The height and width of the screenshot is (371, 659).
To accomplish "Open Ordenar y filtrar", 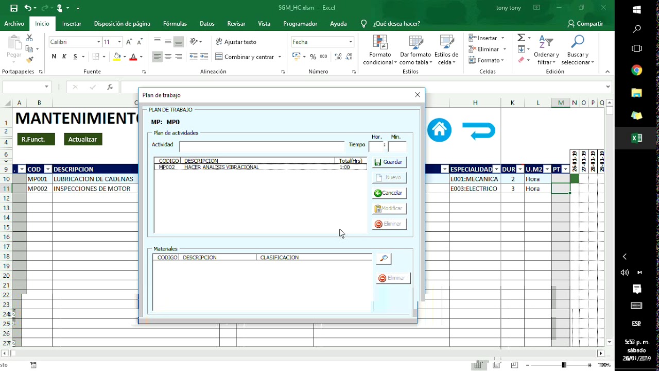I will pyautogui.click(x=546, y=50).
